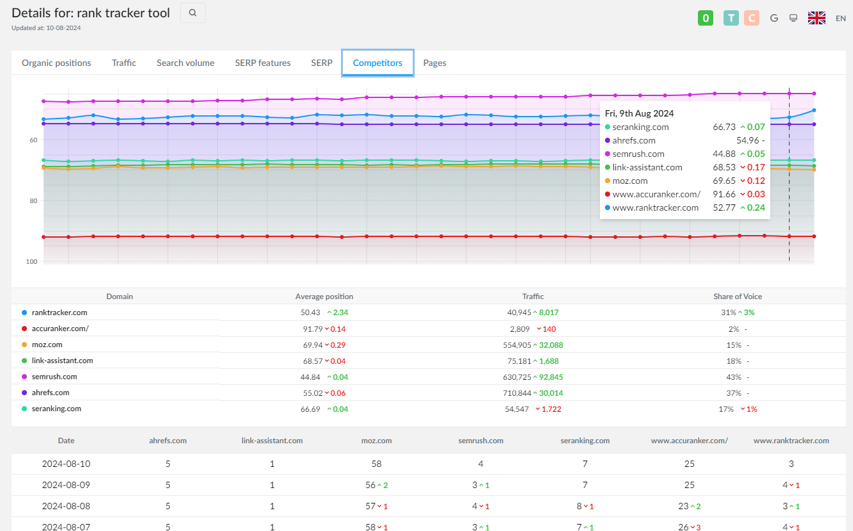Click the Google G search engine icon
This screenshot has height=531, width=853.
[774, 18]
